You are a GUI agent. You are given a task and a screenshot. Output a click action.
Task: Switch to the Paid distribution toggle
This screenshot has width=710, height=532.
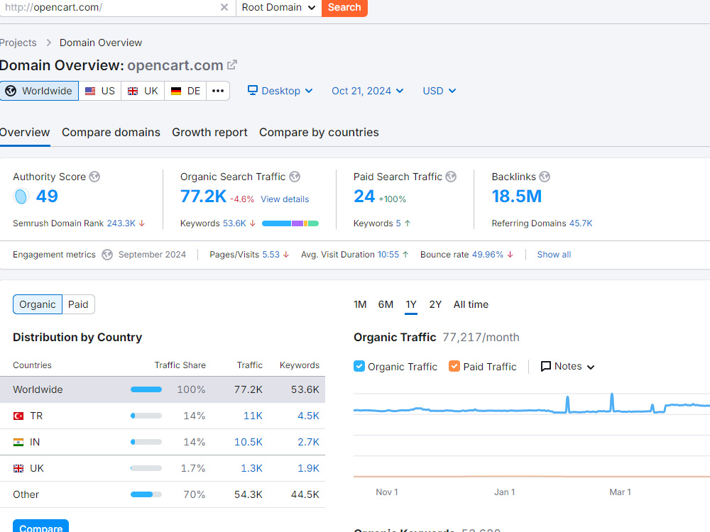click(78, 304)
